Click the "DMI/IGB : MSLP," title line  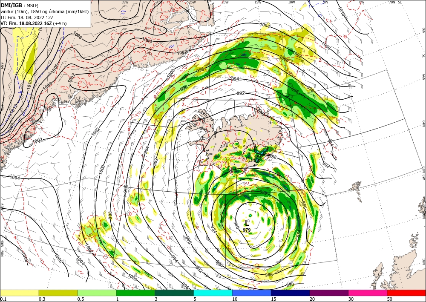20,6
